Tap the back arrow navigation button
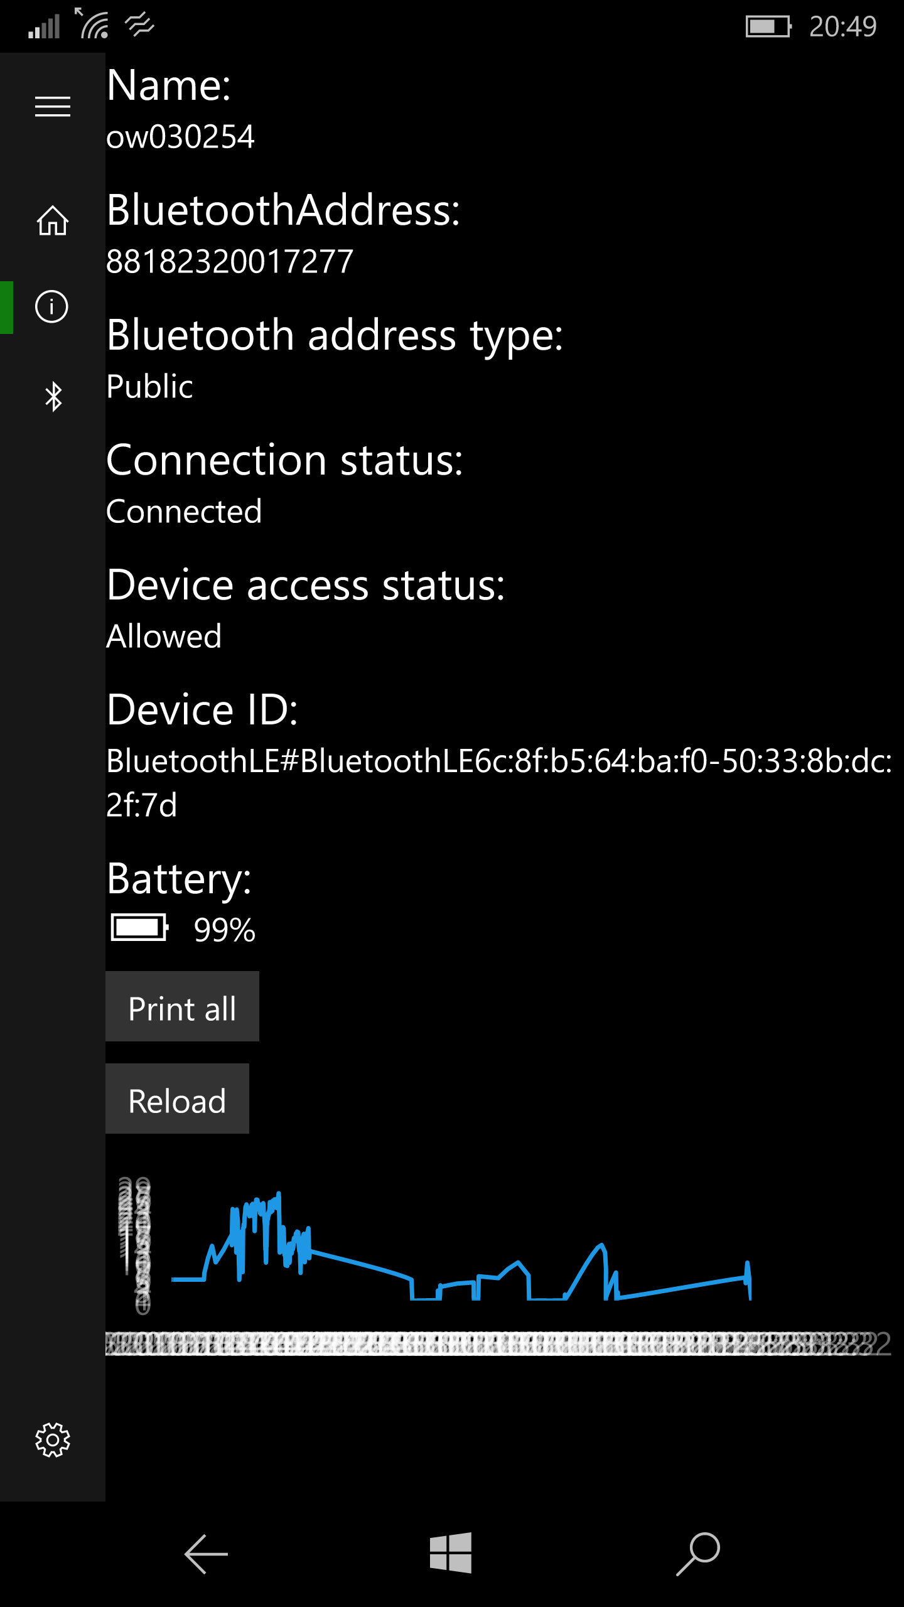Viewport: 904px width, 1607px height. (206, 1554)
